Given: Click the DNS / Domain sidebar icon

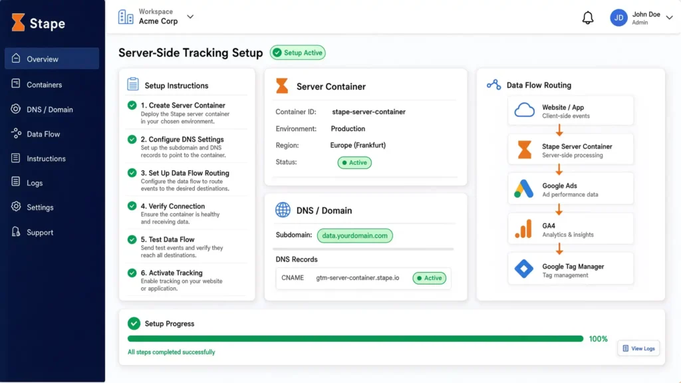Looking at the screenshot, I should pyautogui.click(x=16, y=108).
